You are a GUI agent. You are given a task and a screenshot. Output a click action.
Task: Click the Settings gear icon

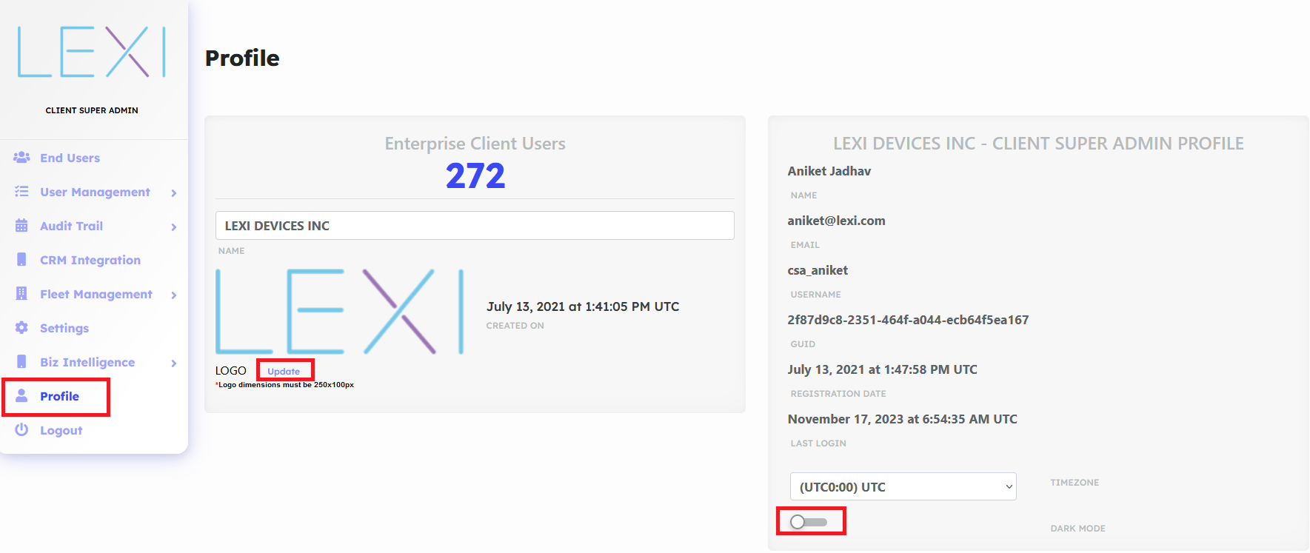[x=21, y=328]
